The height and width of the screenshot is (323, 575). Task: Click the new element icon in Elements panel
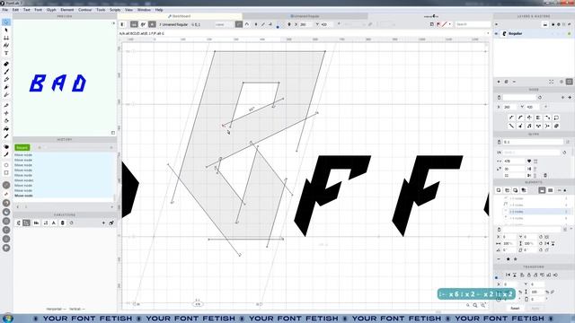(499, 190)
